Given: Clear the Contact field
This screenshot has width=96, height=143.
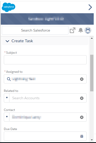Looking at the screenshot, I should 82,117.
